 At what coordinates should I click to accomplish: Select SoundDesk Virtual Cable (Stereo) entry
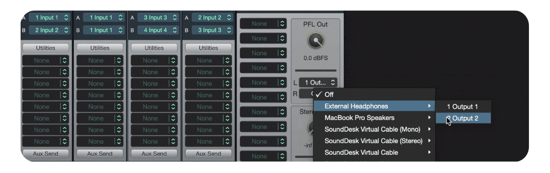click(374, 141)
